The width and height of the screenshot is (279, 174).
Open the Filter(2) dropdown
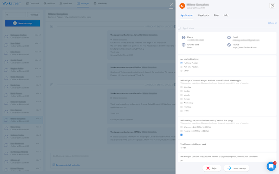point(34,15)
